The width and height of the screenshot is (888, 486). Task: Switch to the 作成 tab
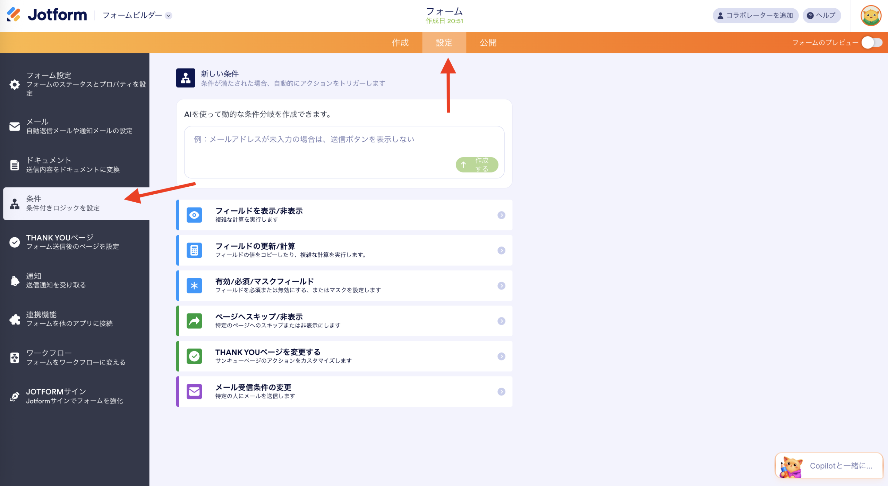click(400, 42)
